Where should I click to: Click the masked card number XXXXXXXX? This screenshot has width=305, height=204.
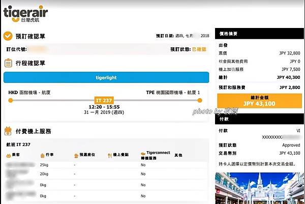[x=272, y=137]
